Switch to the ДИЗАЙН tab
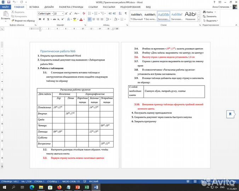This screenshot has width=239, height=191. click(x=49, y=7)
